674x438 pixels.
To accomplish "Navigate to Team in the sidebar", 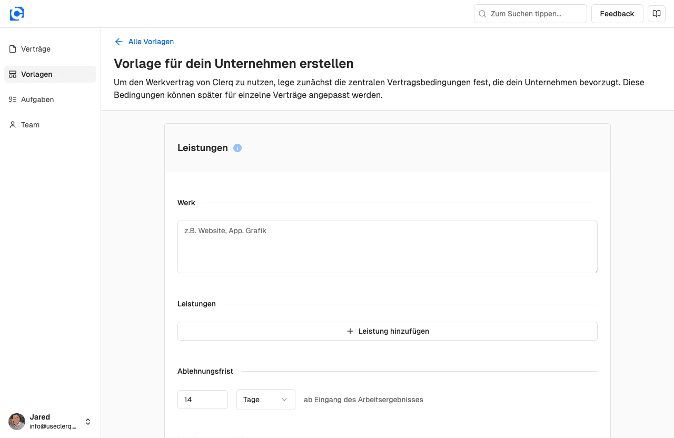I will click(x=29, y=124).
